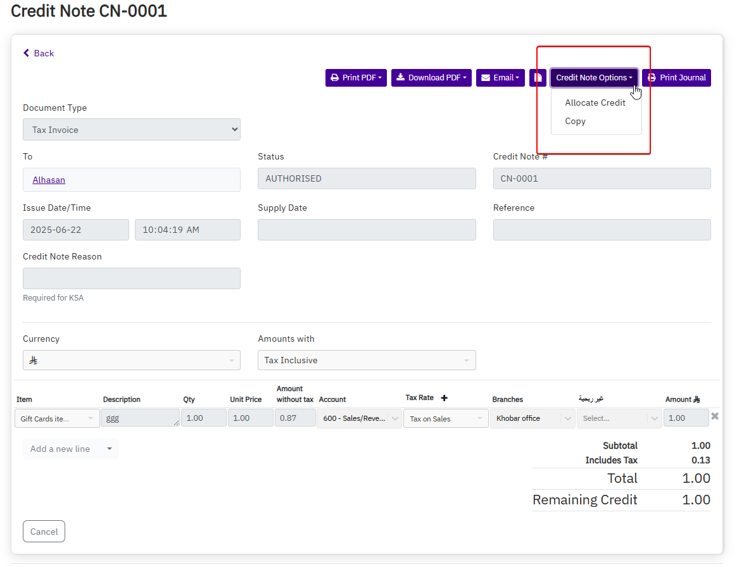744x567 pixels.
Task: Choose Copy from Credit Note Options
Action: (575, 121)
